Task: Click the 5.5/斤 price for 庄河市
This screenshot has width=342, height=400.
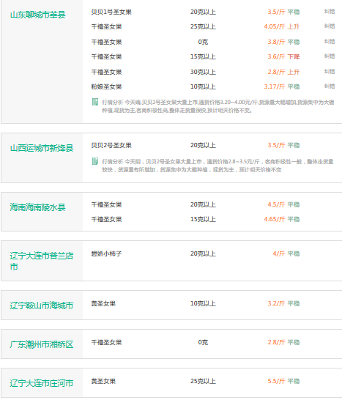Action: pyautogui.click(x=276, y=381)
